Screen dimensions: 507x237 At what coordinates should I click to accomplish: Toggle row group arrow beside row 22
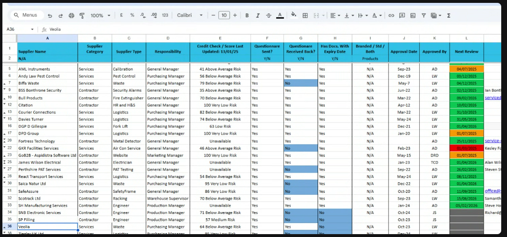pos(4,148)
